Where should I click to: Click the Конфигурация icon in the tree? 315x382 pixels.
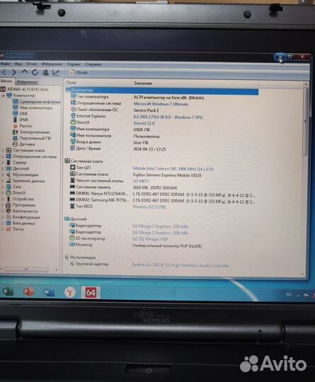click(8, 217)
